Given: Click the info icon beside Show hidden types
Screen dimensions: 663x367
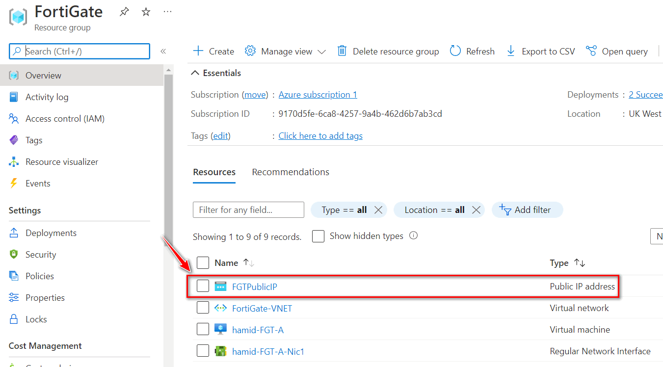Looking at the screenshot, I should (413, 236).
